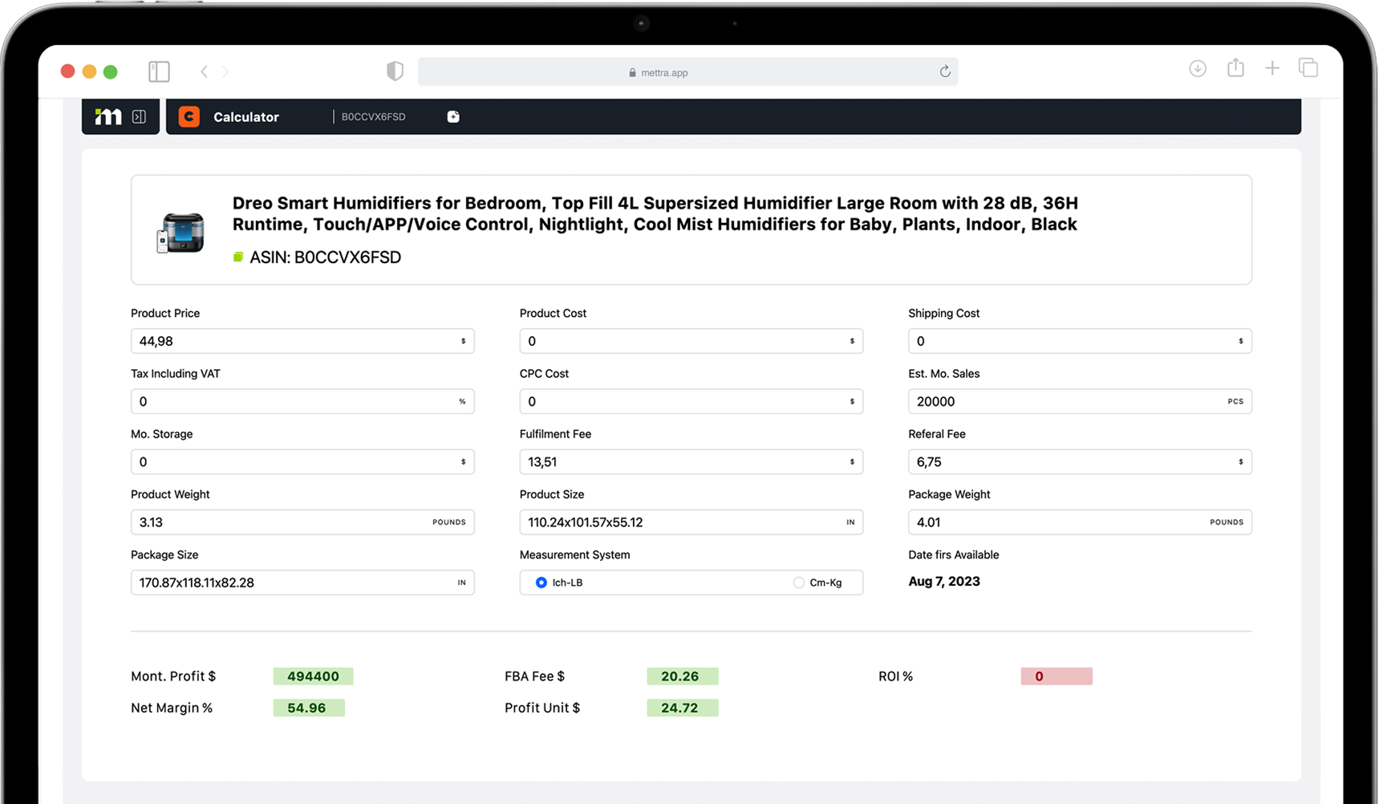The image size is (1379, 804).
Task: Click the Mettra logo icon
Action: point(108,117)
